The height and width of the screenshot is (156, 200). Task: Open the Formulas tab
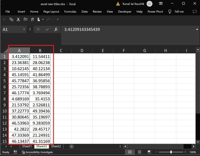[x=70, y=11]
